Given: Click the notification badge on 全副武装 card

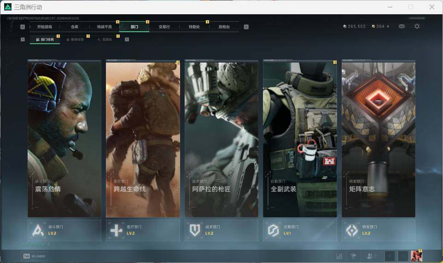Looking at the screenshot, I should click(335, 63).
